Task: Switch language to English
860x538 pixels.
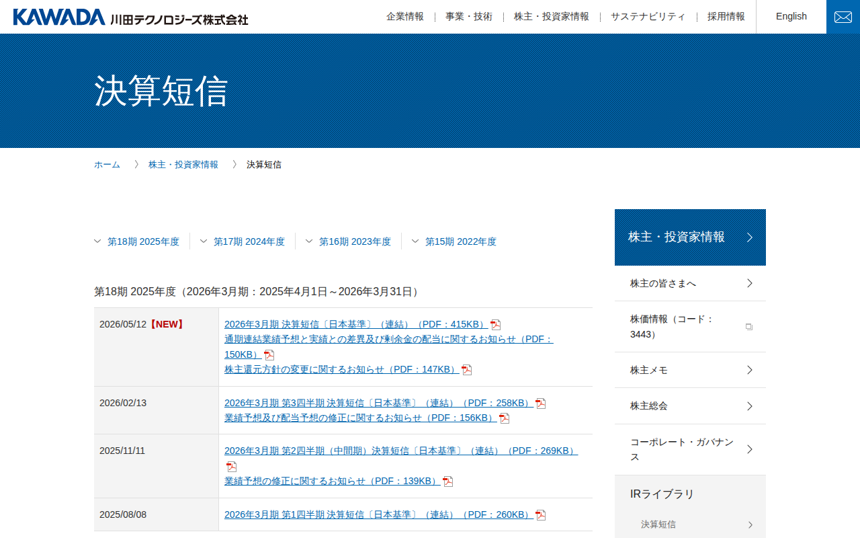Action: point(791,17)
